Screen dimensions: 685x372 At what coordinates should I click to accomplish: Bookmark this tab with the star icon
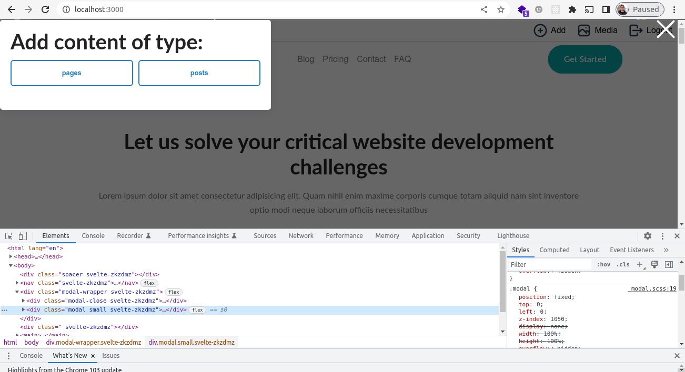pyautogui.click(x=501, y=9)
